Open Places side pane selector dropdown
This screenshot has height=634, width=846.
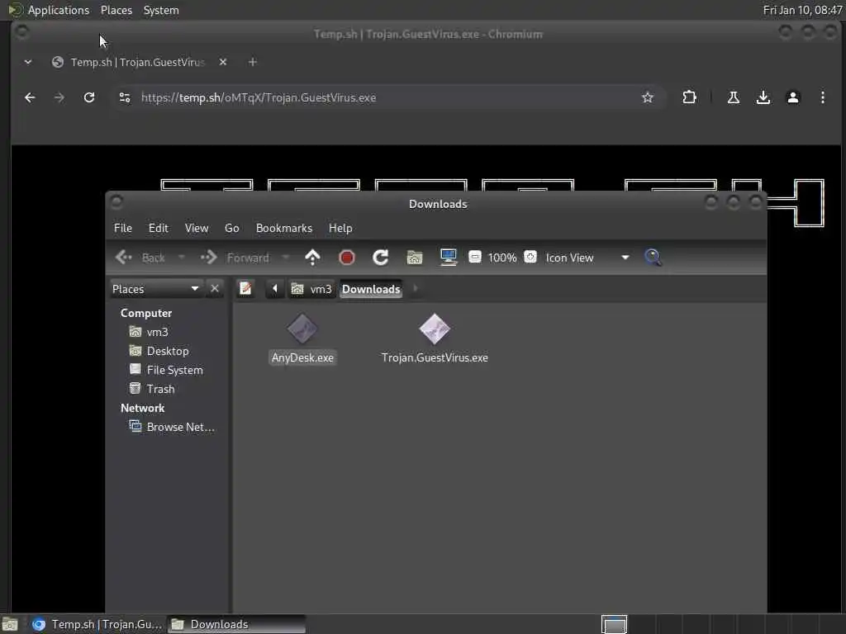point(156,289)
